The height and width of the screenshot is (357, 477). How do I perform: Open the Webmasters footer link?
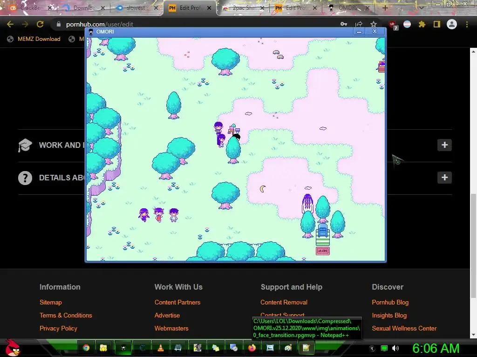[x=171, y=329]
